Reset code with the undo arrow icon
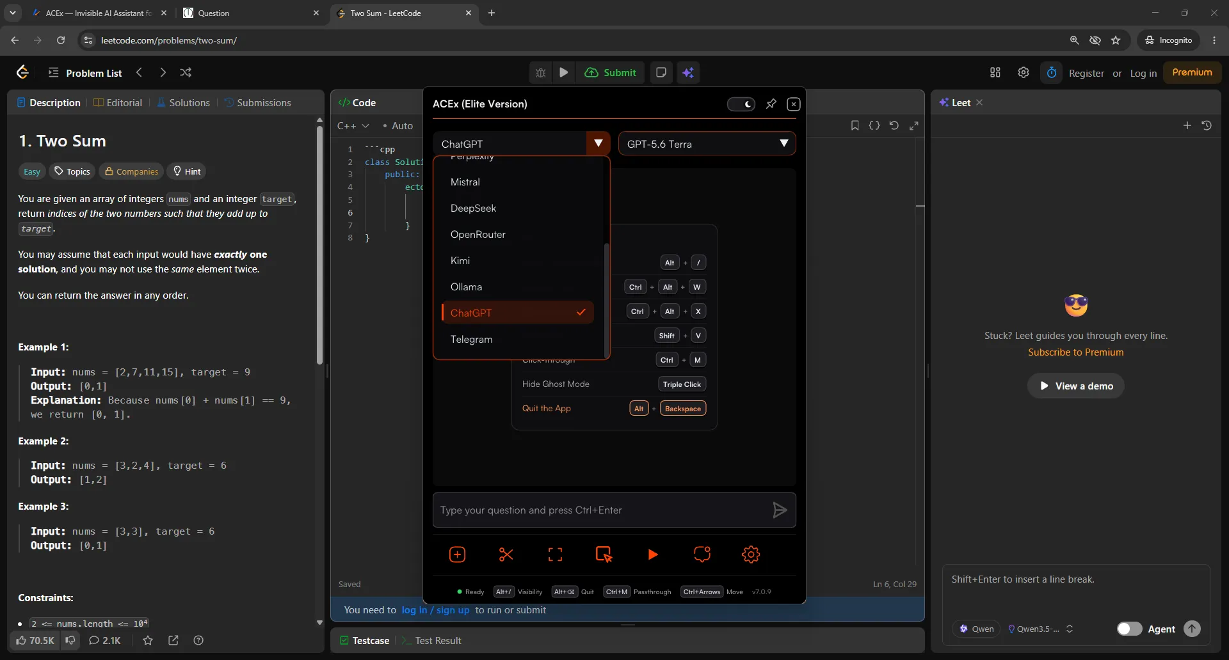Viewport: 1229px width, 660px height. (x=894, y=125)
